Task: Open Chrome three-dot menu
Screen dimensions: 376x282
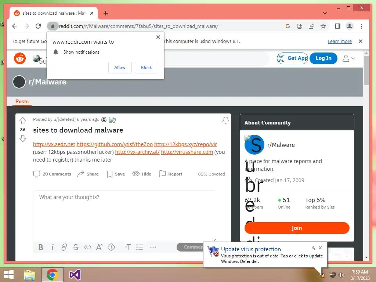Action: 361,26
